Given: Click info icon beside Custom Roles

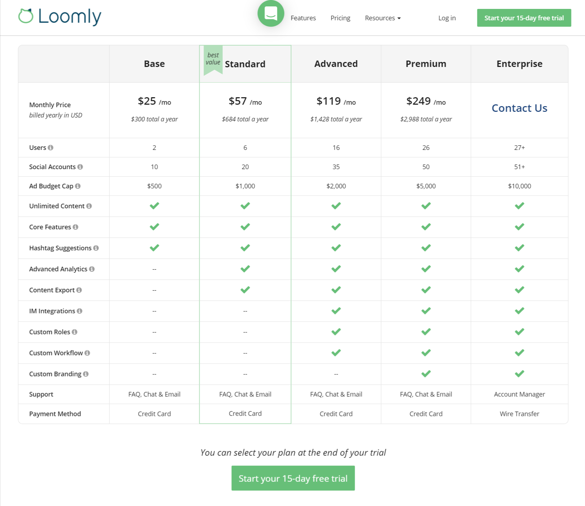Looking at the screenshot, I should click(75, 332).
